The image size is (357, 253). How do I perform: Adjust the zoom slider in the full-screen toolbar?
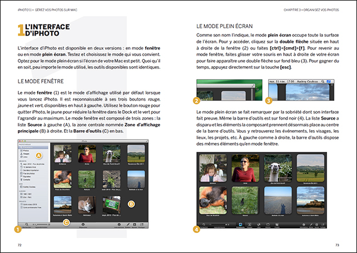point(219,225)
